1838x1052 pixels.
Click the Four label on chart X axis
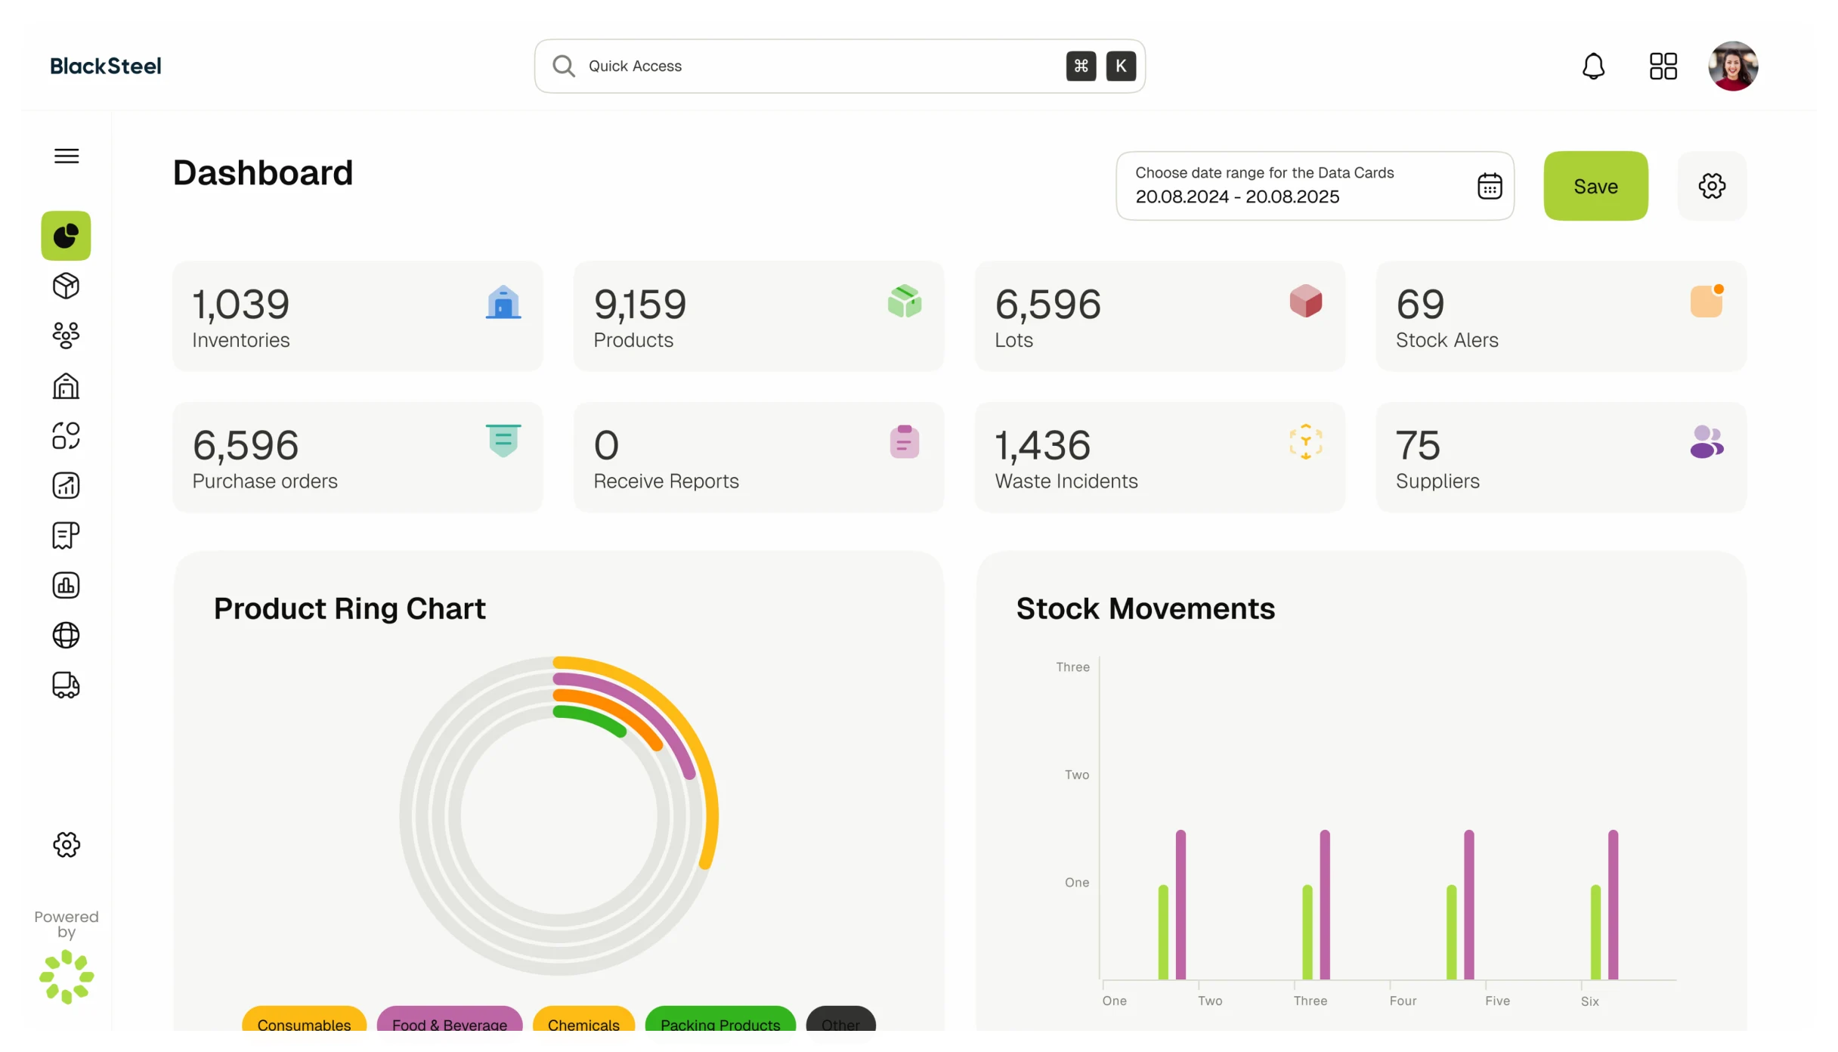(x=1403, y=1001)
